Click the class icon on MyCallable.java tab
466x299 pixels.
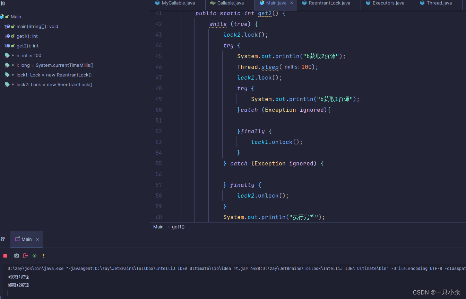(x=158, y=3)
